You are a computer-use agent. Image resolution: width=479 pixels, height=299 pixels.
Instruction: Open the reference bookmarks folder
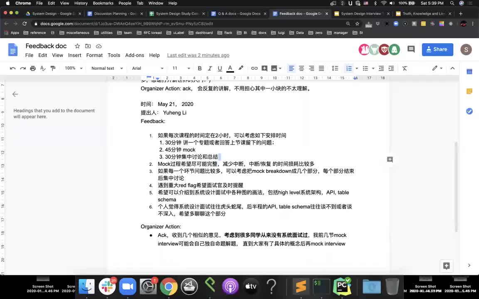pos(35,33)
